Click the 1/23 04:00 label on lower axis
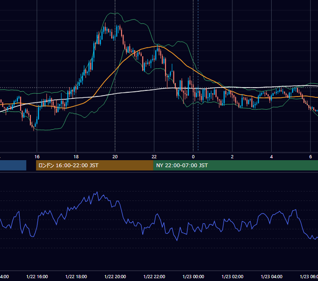The height and width of the screenshot is (281, 318). click(271, 277)
